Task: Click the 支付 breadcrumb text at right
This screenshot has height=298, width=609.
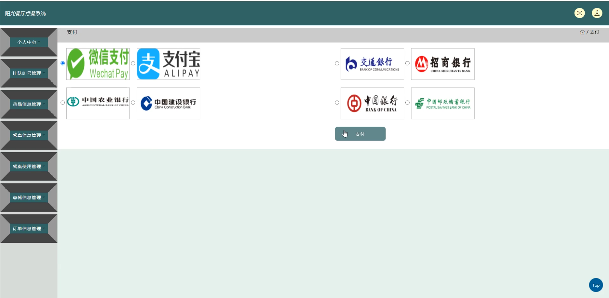Action: [594, 32]
